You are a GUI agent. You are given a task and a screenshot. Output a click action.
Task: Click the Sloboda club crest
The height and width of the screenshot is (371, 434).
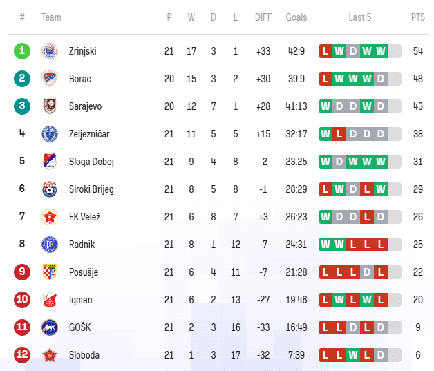point(49,355)
